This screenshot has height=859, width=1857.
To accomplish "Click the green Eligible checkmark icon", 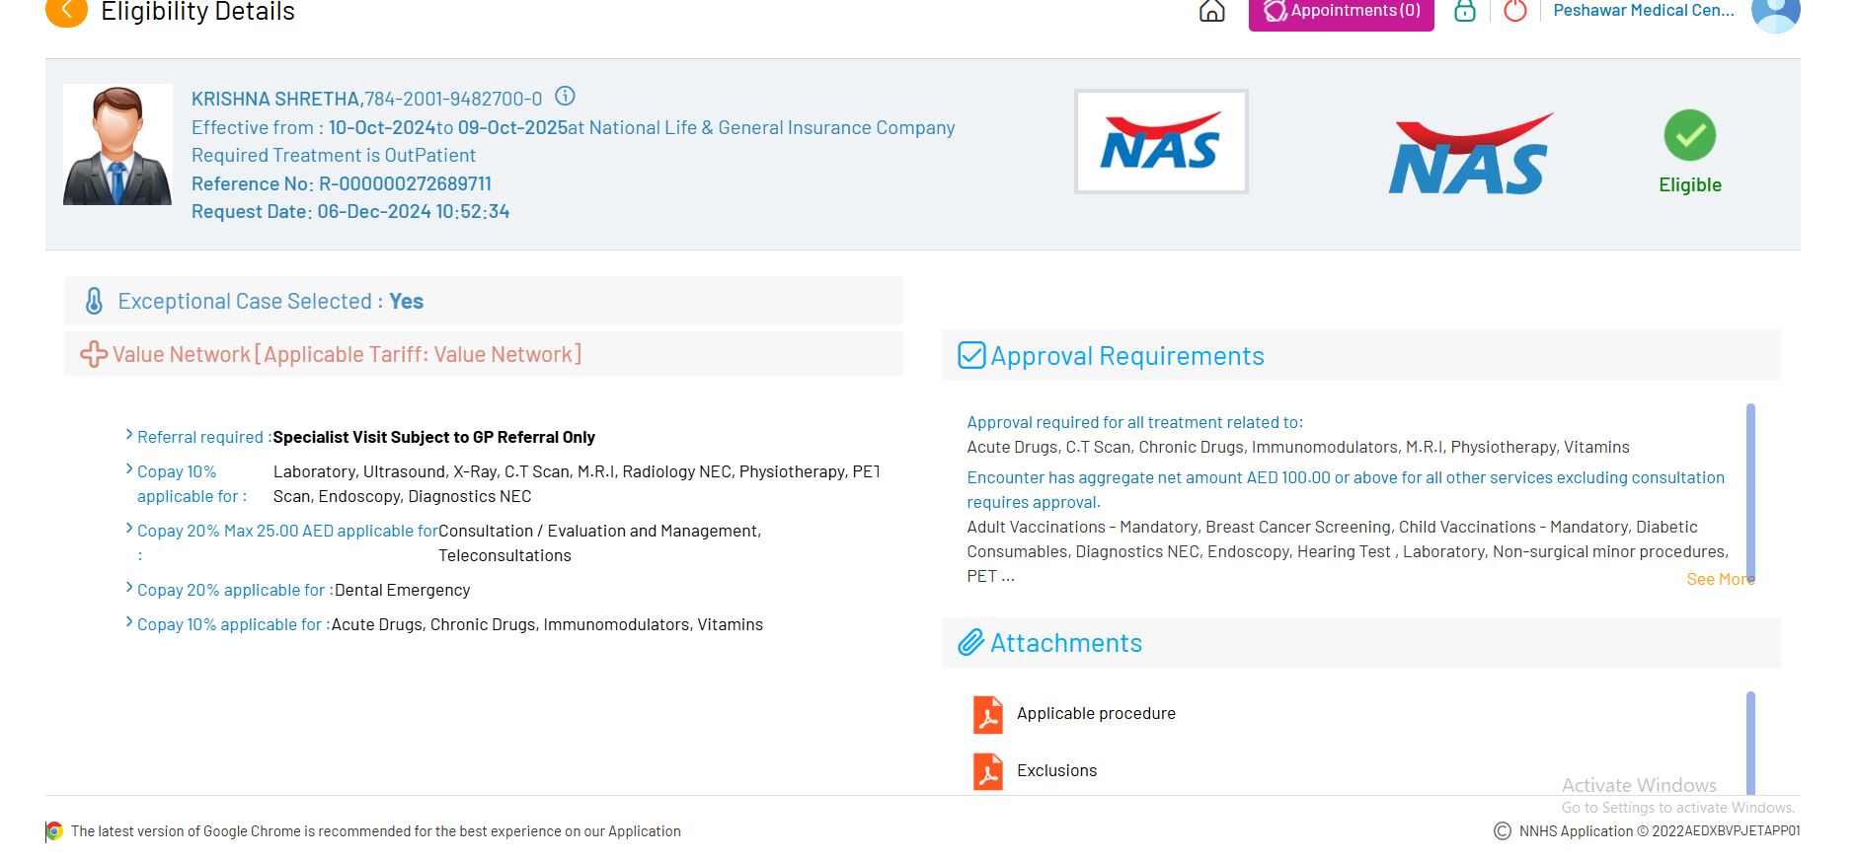I will 1689,135.
